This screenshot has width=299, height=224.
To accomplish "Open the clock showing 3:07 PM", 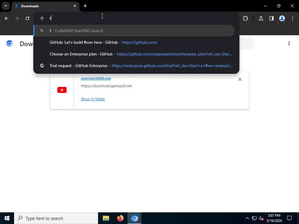I will [274, 218].
